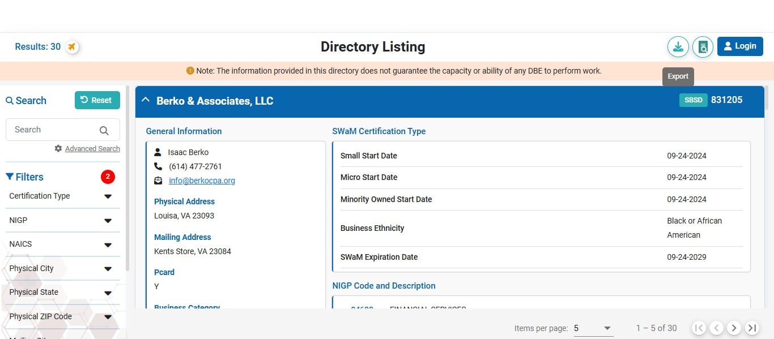Screen dimensions: 774x339
Task: Click the Export download icon
Action: click(678, 46)
